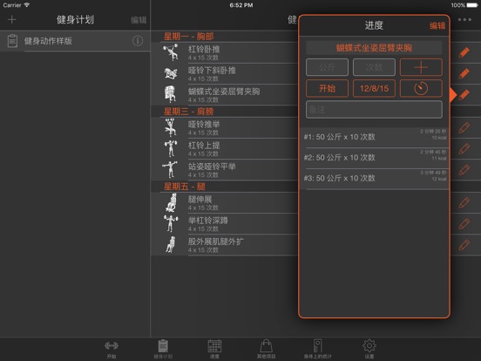The height and width of the screenshot is (361, 481).
Task: Tap the orange 编辑 button in progress panel
Action: click(x=437, y=26)
